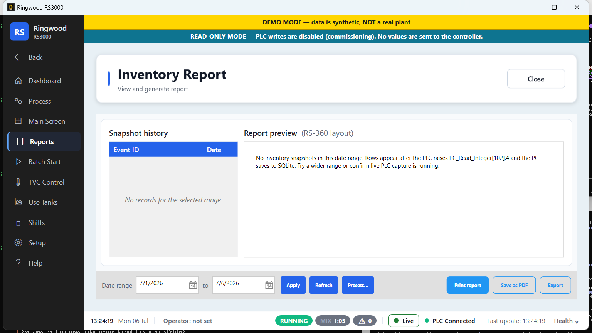
Task: Click the Ringwood app icon in title bar
Action: point(11,7)
